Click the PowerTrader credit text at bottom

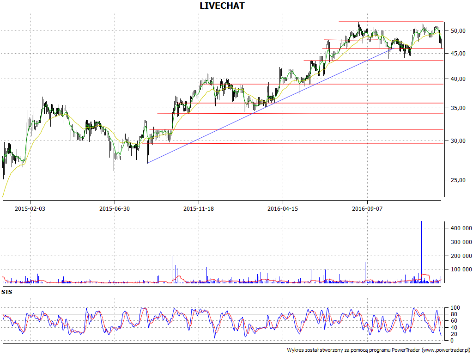[380, 350]
